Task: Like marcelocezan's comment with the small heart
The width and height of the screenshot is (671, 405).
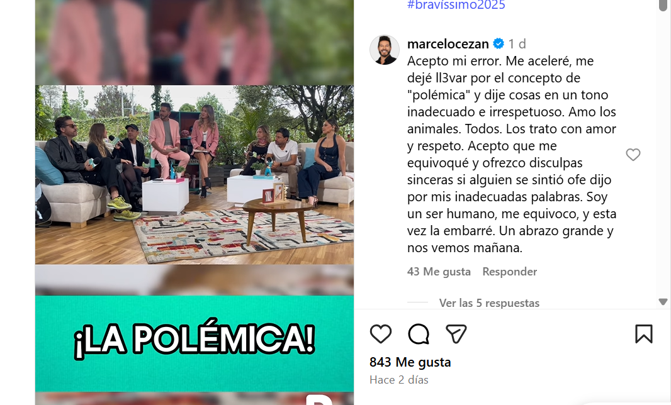Action: (633, 154)
